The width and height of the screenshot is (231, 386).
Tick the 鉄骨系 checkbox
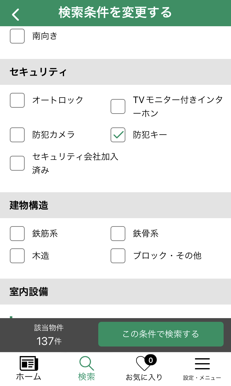pyautogui.click(x=118, y=234)
